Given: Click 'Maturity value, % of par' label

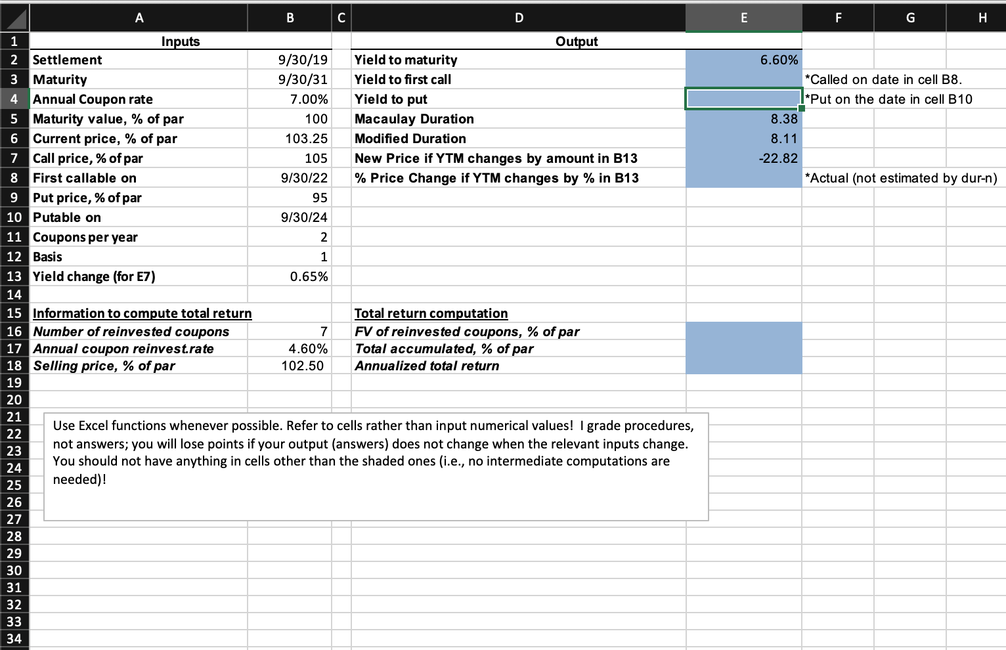Looking at the screenshot, I should (x=108, y=119).
